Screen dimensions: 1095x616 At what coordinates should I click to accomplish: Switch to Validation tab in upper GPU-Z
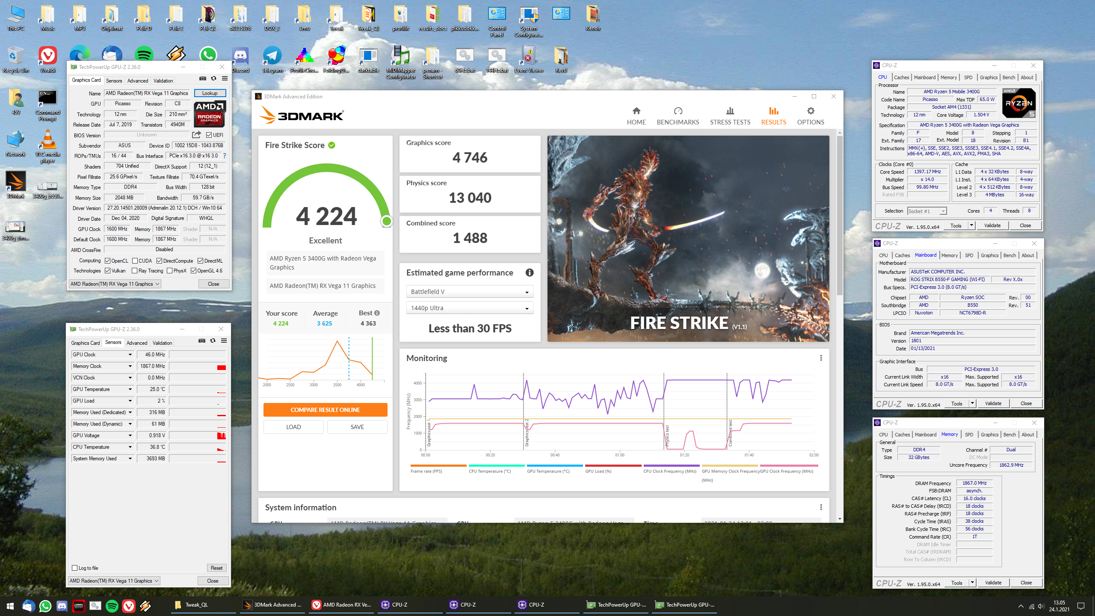pos(163,81)
